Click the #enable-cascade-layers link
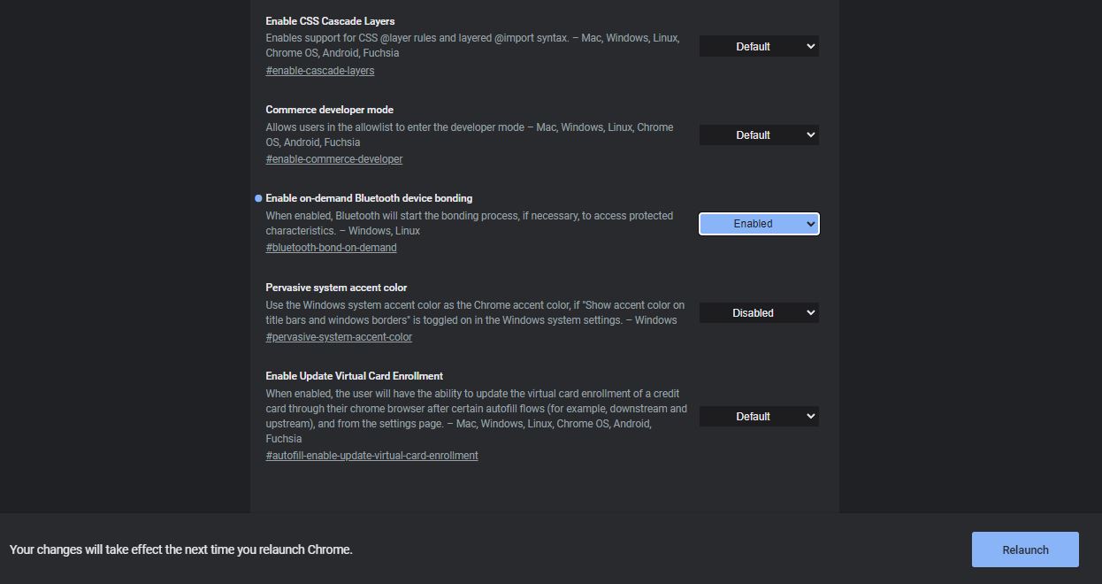The image size is (1102, 584). [x=320, y=71]
